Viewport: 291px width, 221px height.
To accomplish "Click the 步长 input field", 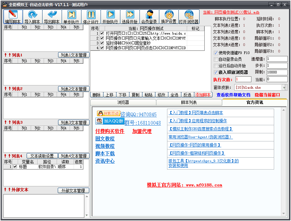I will click(277, 65).
